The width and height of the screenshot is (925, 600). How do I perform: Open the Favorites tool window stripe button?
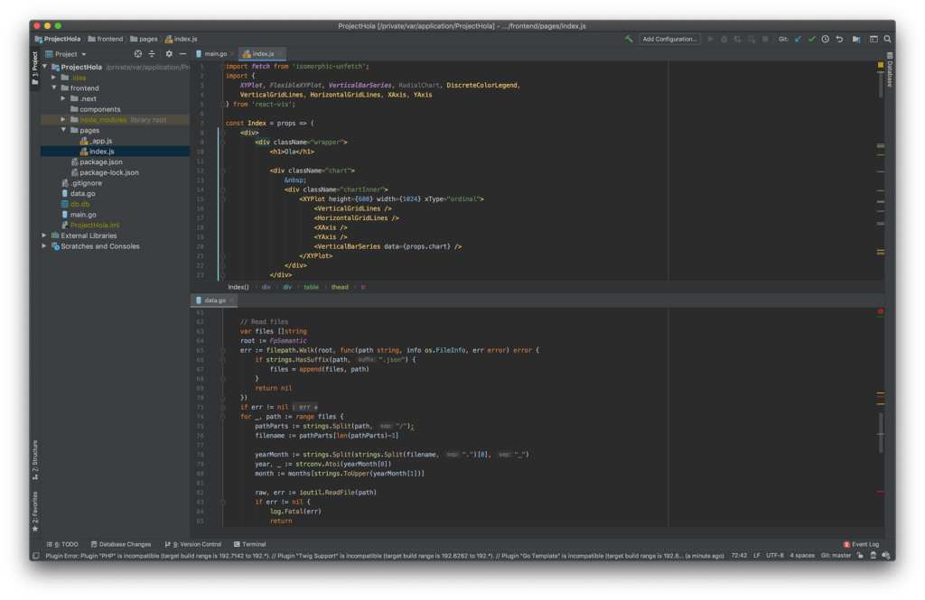35,511
